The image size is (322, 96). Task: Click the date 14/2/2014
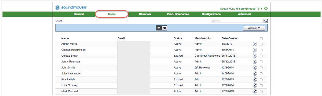(228, 73)
